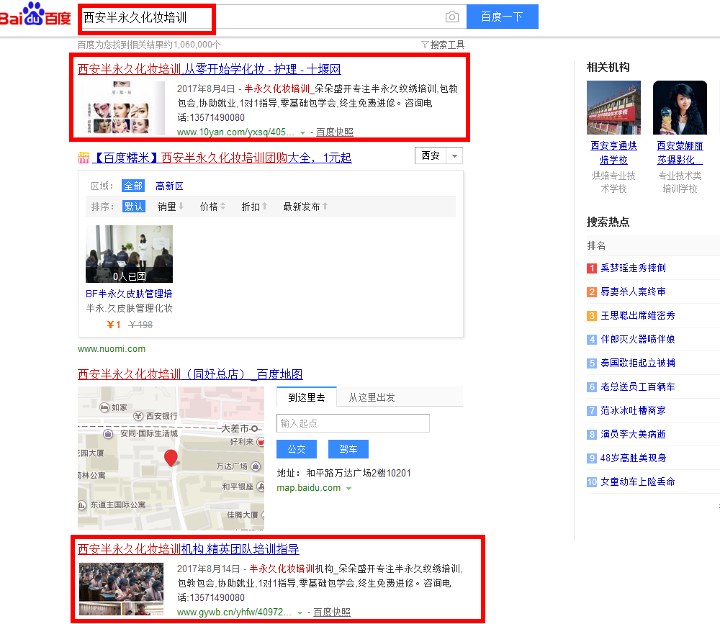Open hot search 老总送员工百辆车
The image size is (720, 624).
(x=638, y=387)
